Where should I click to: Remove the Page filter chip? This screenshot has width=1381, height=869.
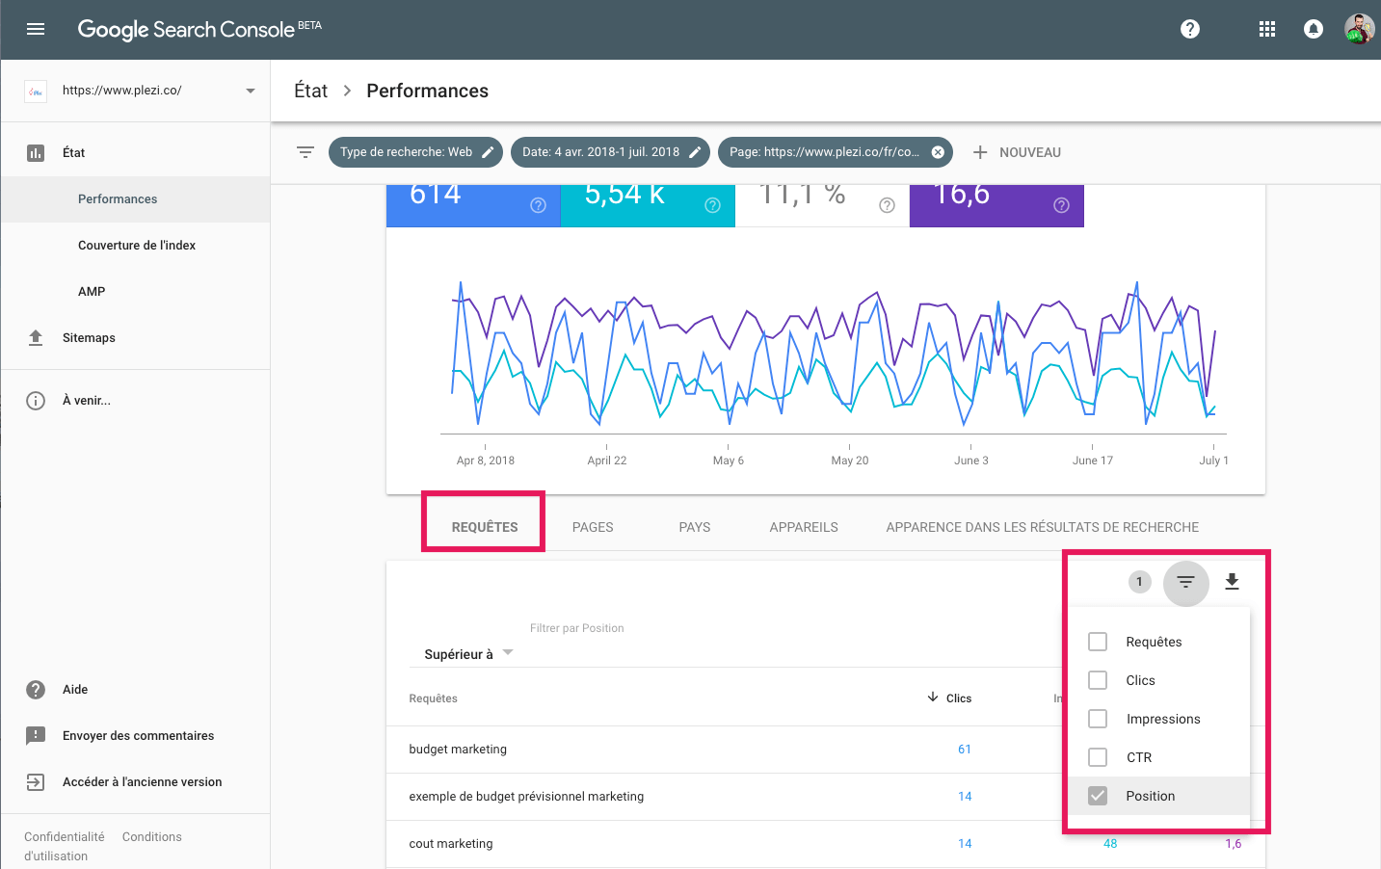coord(938,152)
